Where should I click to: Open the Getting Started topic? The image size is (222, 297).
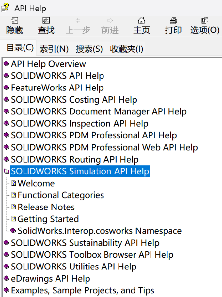click(x=48, y=219)
